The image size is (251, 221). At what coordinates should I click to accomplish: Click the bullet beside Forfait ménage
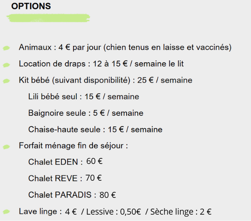(x=6, y=146)
